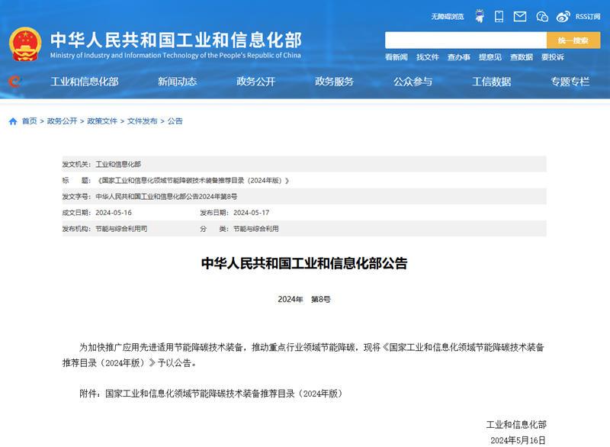
Task: Go to 文件发布 in breadcrumb
Action: click(x=142, y=121)
